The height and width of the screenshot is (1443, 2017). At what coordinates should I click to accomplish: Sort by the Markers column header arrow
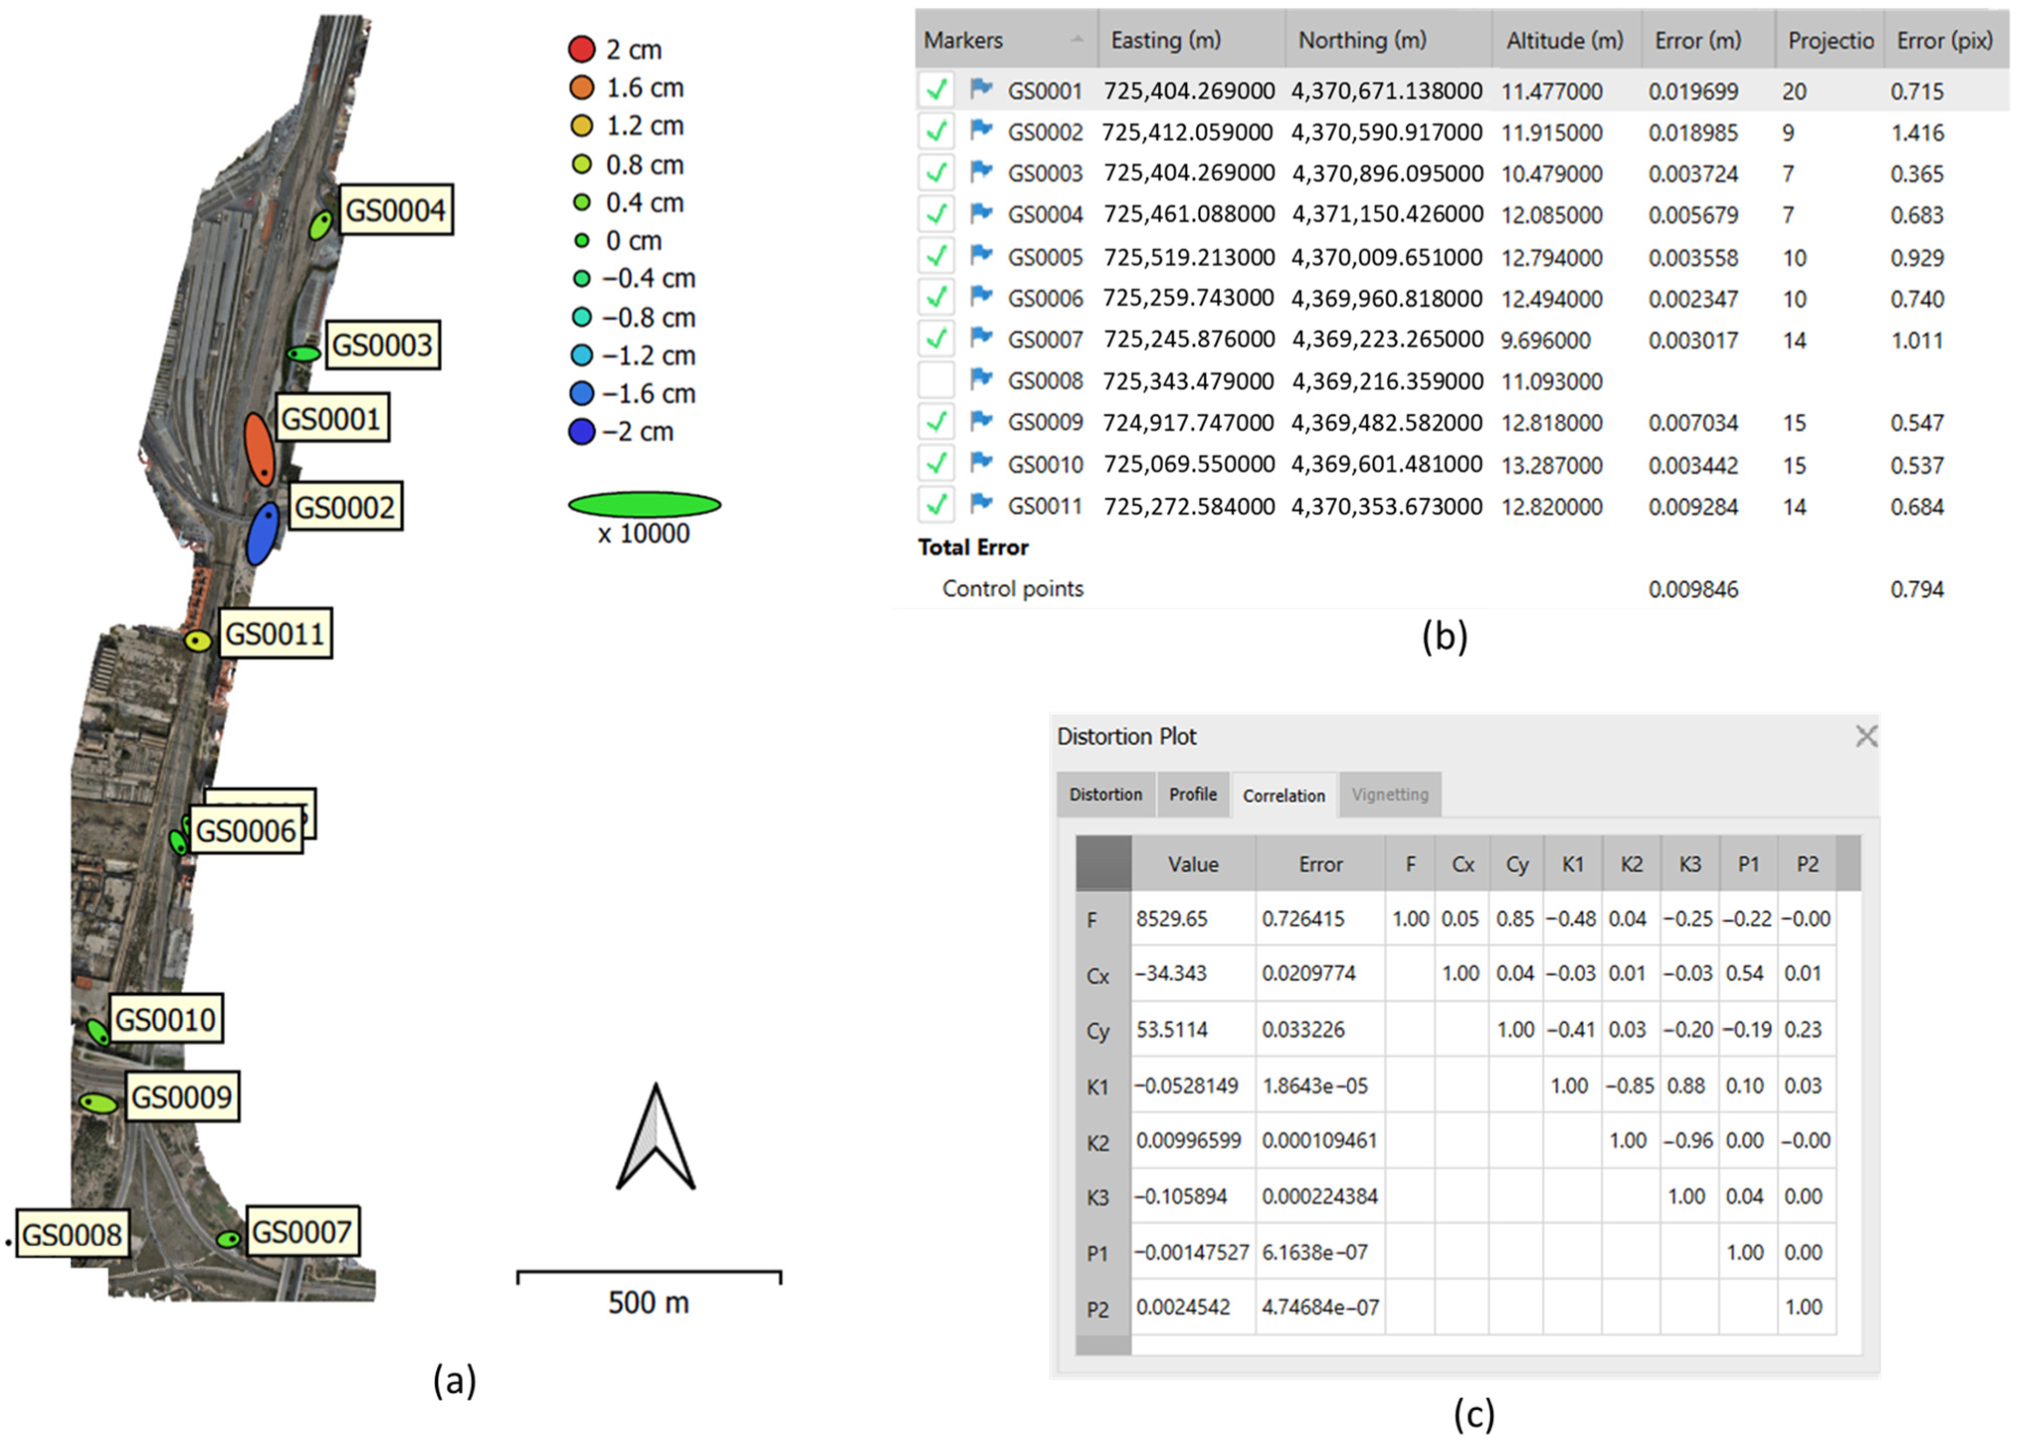click(x=1077, y=39)
